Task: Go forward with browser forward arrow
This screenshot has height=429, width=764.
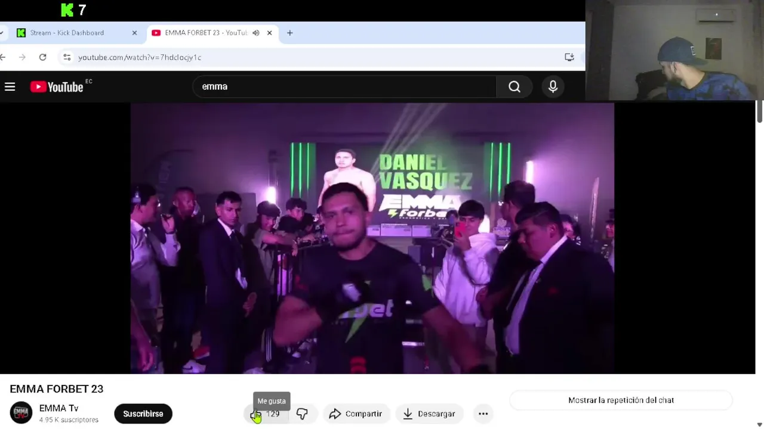Action: tap(23, 57)
